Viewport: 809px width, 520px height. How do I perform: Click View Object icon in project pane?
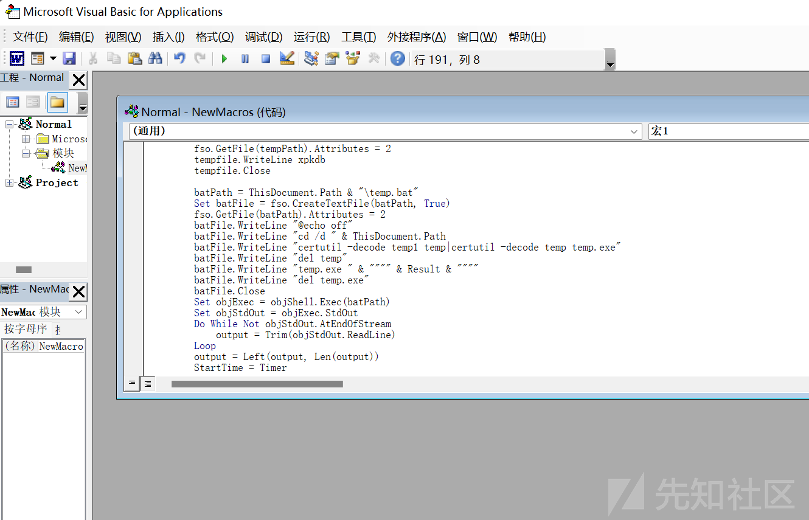point(33,102)
